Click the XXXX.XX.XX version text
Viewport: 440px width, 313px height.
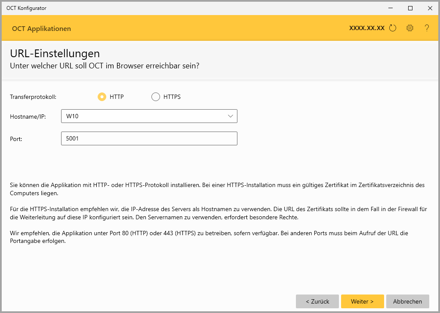pos(366,28)
